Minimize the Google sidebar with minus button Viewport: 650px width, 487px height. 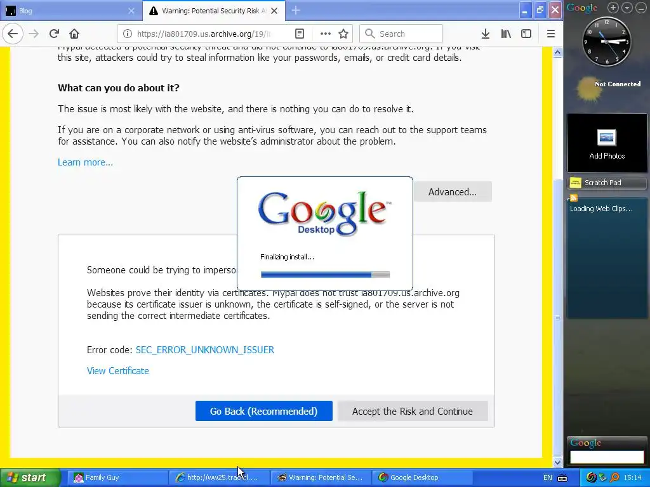tap(640, 8)
